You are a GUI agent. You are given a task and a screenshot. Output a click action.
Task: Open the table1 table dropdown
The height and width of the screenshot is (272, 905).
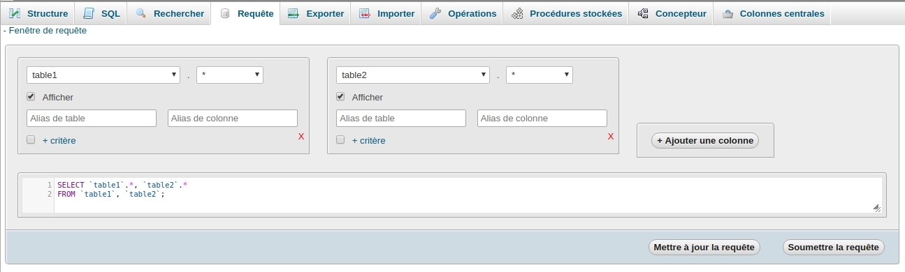pos(103,75)
